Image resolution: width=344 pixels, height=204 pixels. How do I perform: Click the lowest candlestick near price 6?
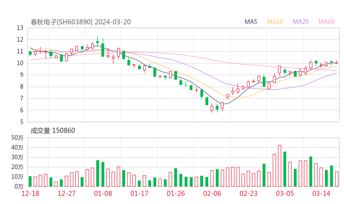point(212,108)
